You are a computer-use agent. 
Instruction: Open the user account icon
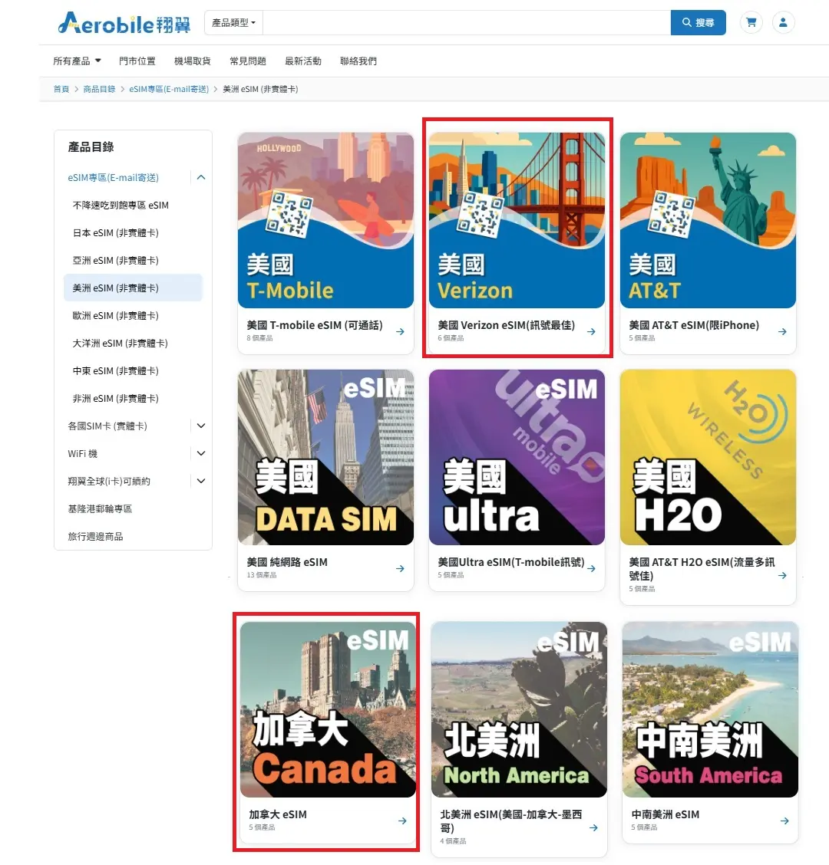[x=784, y=22]
